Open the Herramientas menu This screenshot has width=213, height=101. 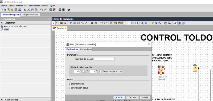34,6
